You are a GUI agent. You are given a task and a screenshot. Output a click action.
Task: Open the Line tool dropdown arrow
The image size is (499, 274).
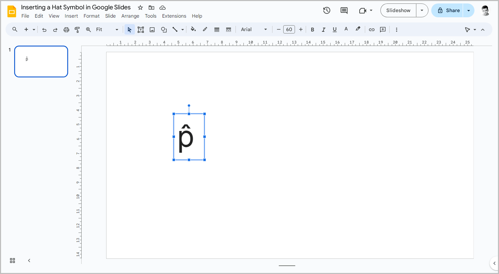pyautogui.click(x=182, y=29)
